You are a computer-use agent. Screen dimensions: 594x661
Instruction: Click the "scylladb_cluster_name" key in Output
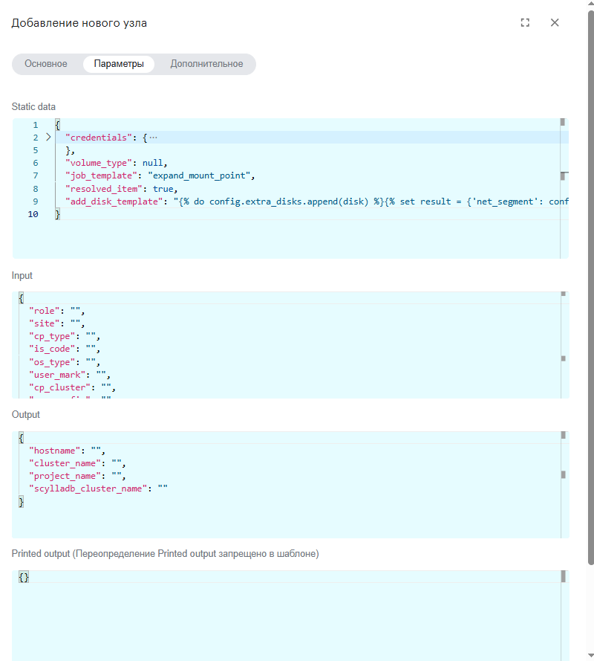click(88, 489)
